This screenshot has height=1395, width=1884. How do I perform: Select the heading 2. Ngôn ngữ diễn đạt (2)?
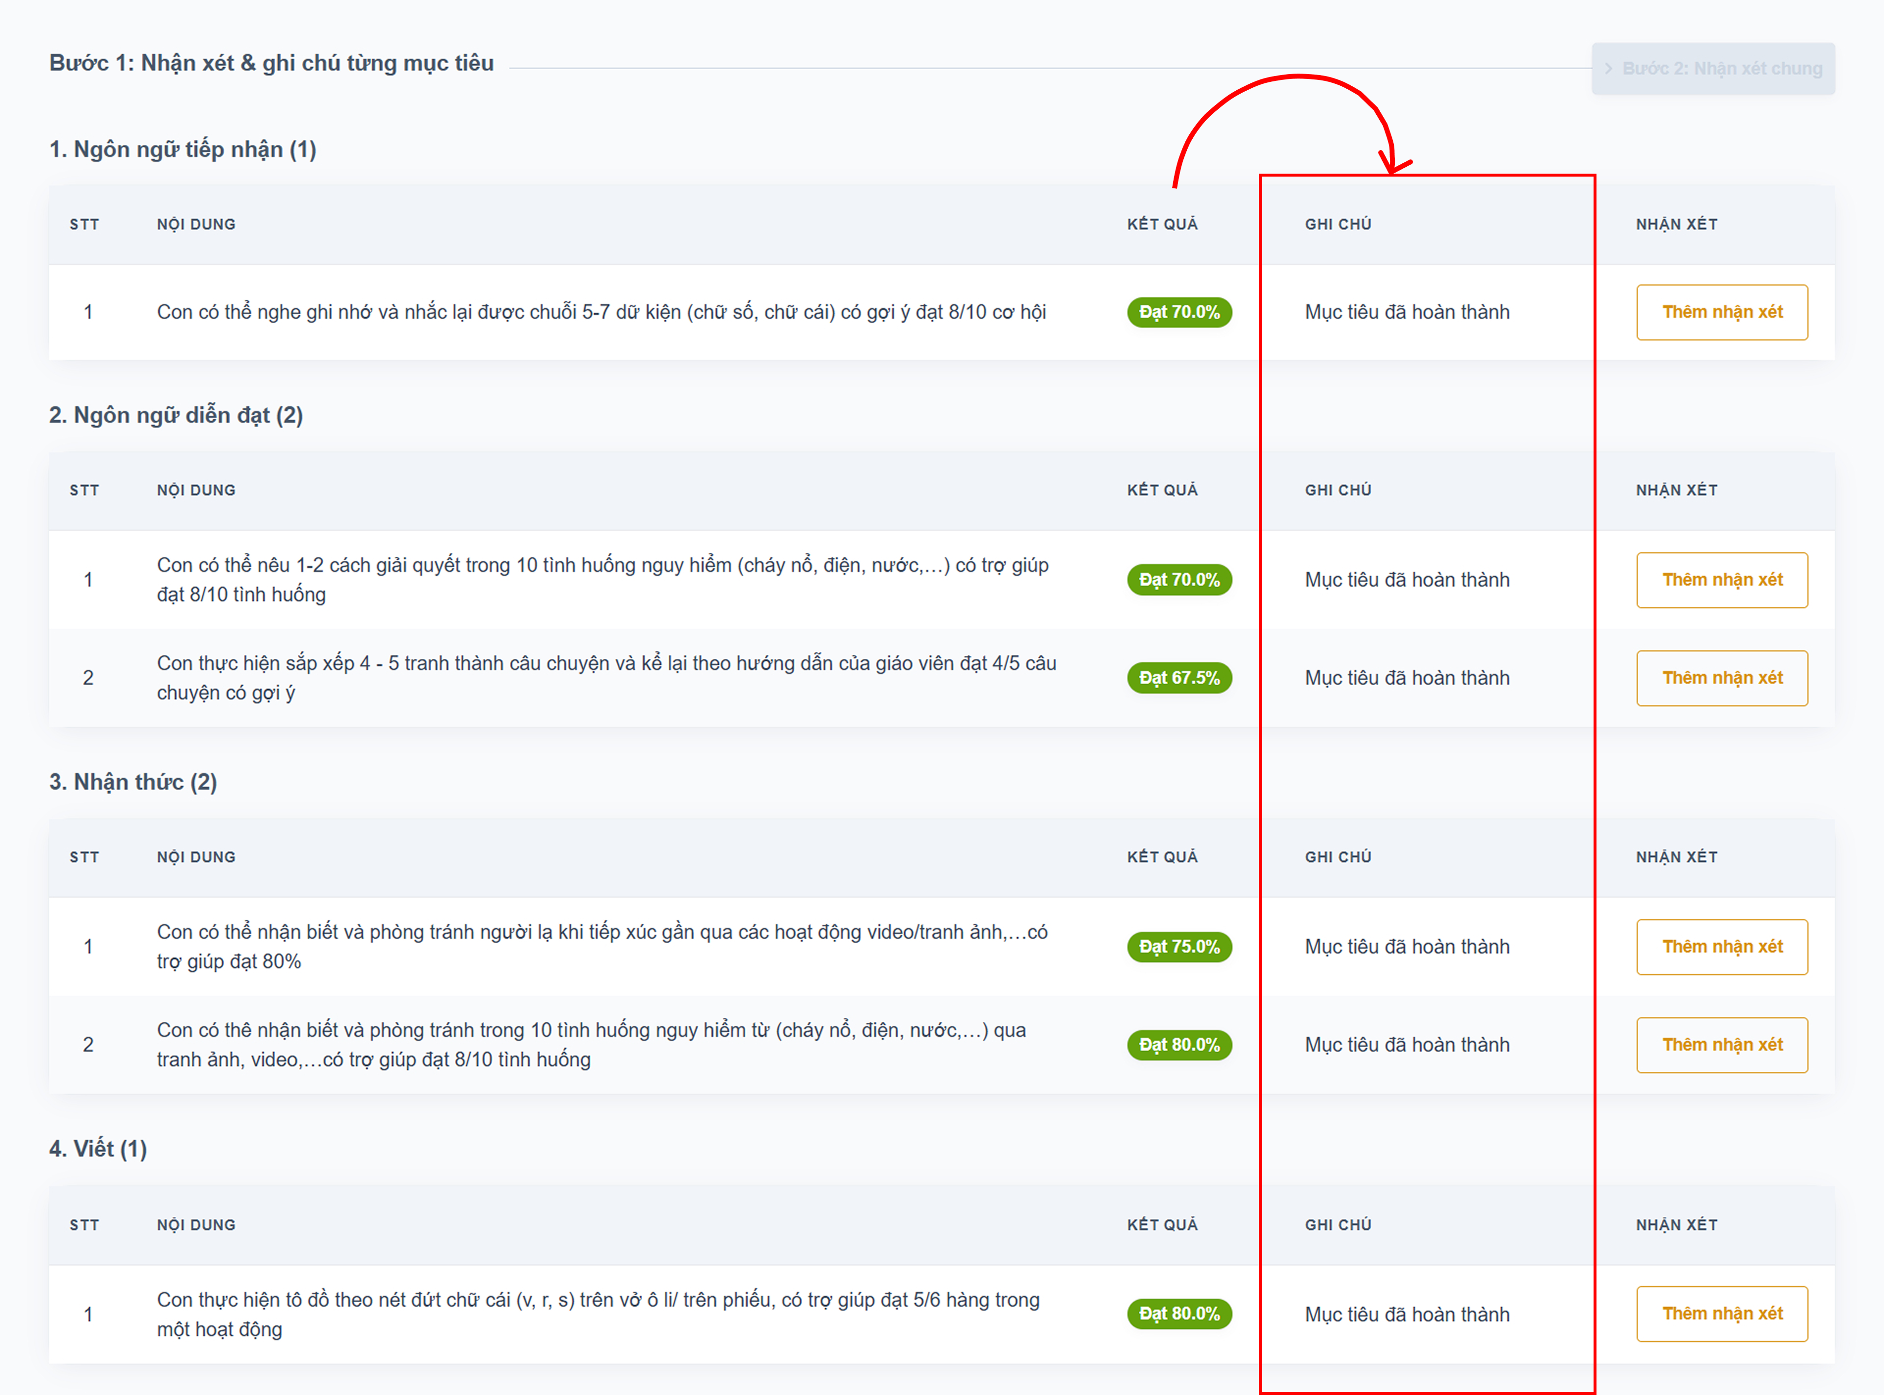pos(176,415)
